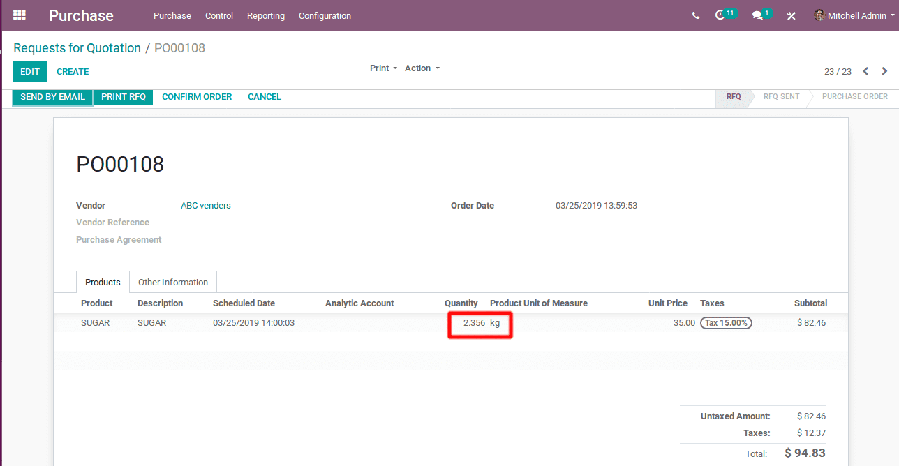This screenshot has width=899, height=466.
Task: Switch to Other Information tab
Action: click(172, 282)
